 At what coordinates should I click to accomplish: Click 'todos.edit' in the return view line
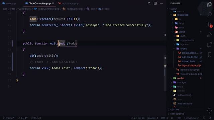point(60,68)
